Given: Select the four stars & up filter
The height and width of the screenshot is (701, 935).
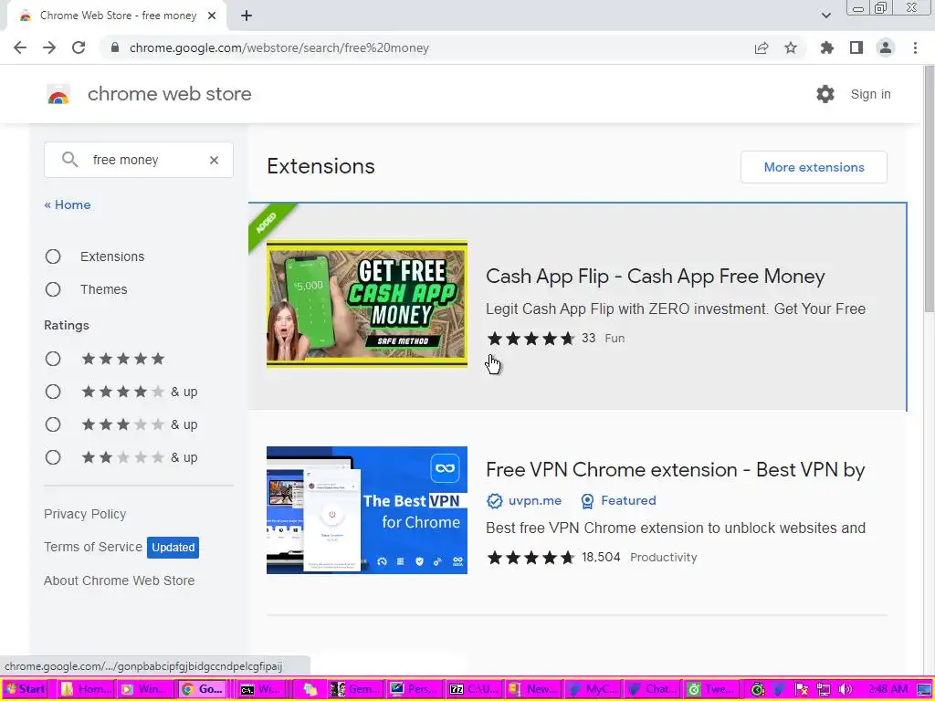Looking at the screenshot, I should pos(53,392).
